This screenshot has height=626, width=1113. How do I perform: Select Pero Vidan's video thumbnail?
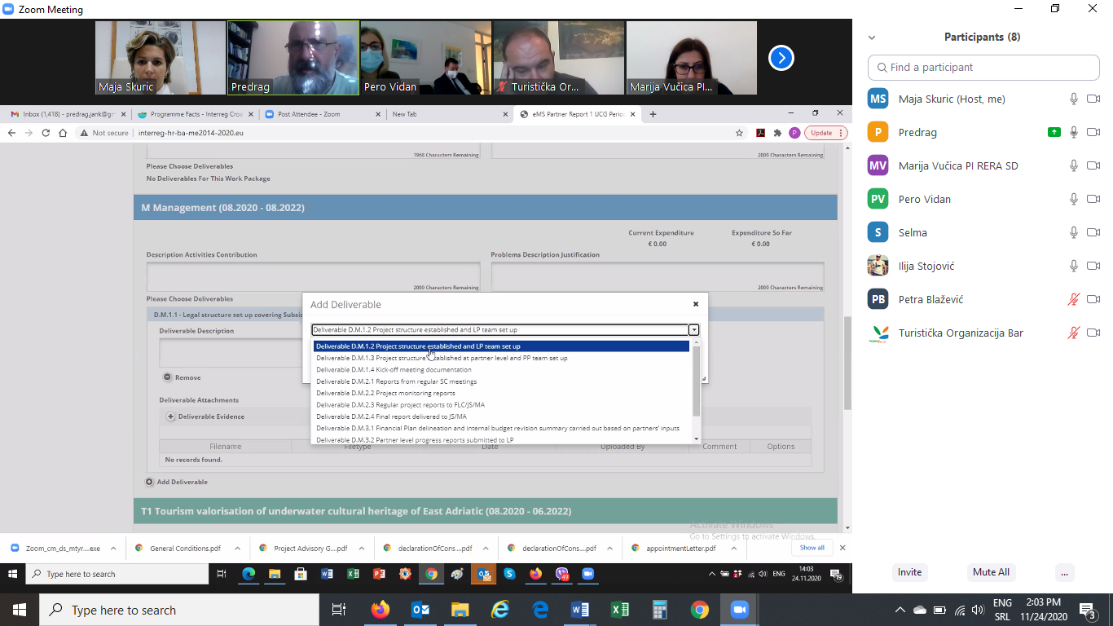pos(425,58)
